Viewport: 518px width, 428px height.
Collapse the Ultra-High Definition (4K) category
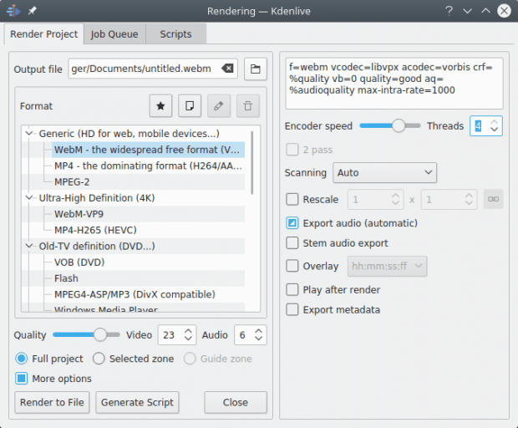pyautogui.click(x=29, y=197)
